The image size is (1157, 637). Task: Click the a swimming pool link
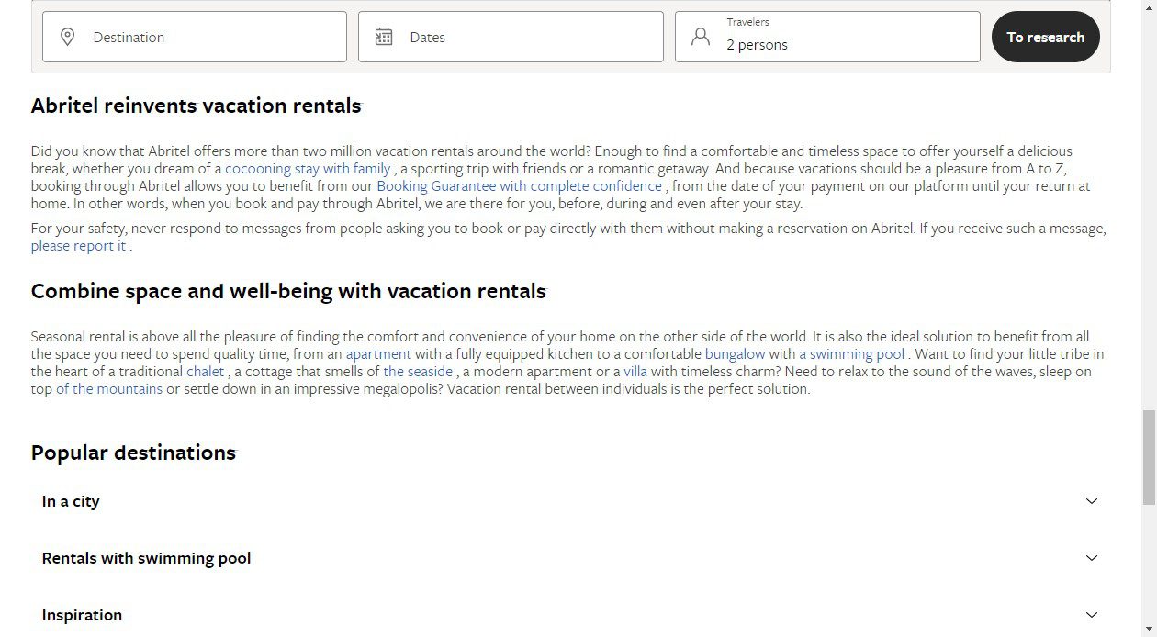851,354
